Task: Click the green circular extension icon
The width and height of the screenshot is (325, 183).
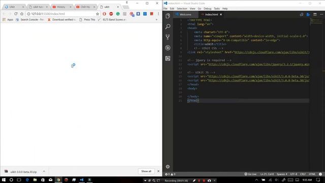Action: [118, 14]
